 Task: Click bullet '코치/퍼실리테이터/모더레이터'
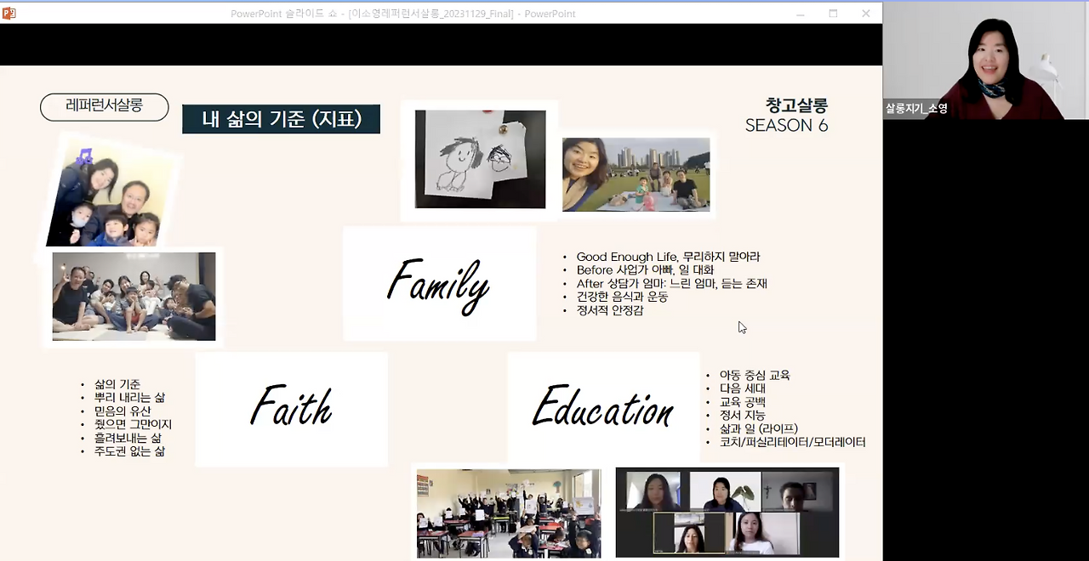793,443
